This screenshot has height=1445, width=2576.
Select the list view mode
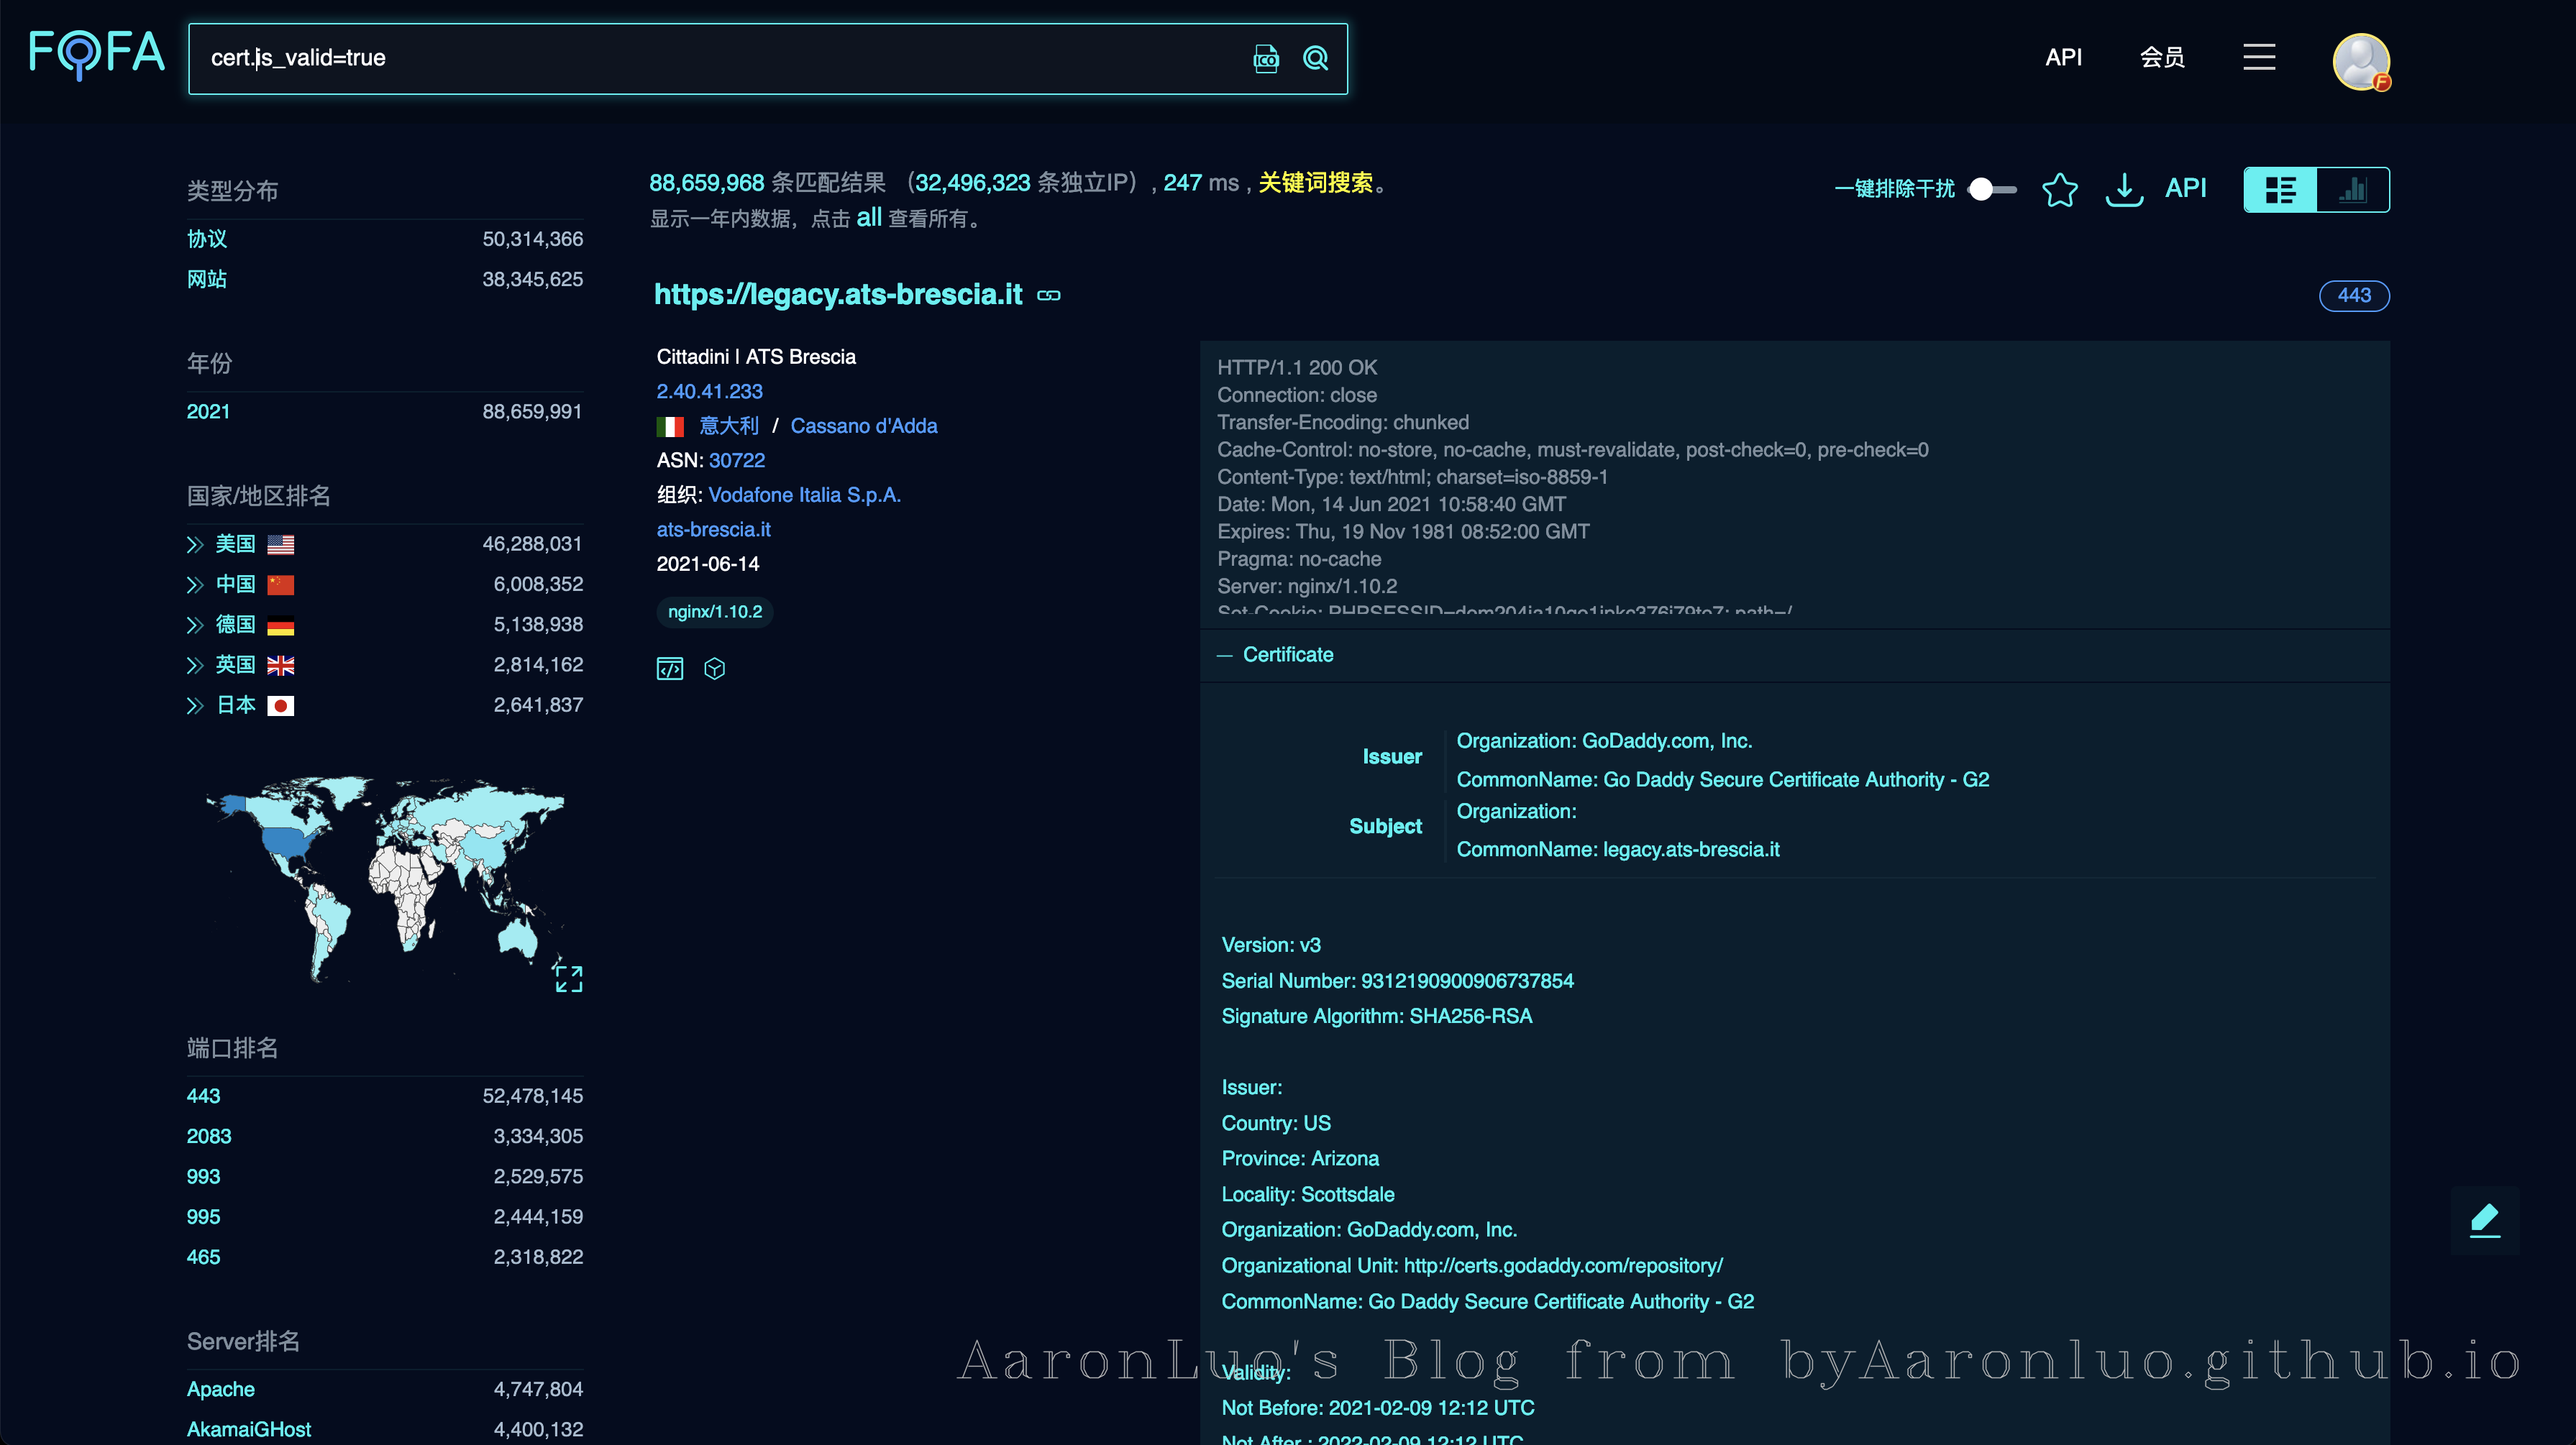(2280, 189)
